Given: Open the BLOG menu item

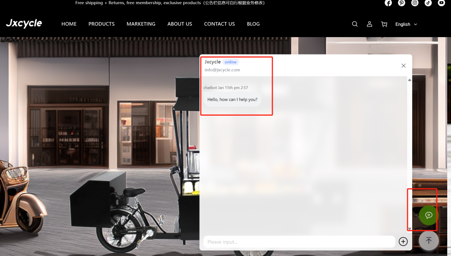Looking at the screenshot, I should 253,24.
